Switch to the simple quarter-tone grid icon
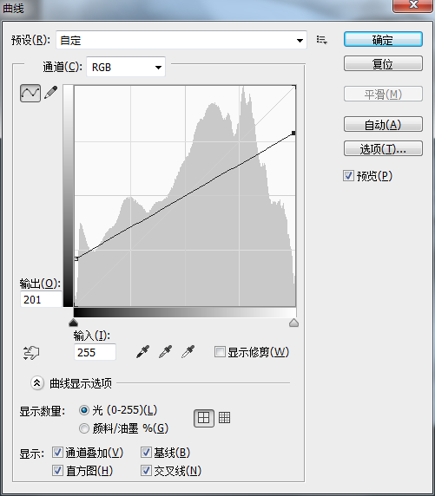Image resolution: width=435 pixels, height=496 pixels. coord(204,418)
